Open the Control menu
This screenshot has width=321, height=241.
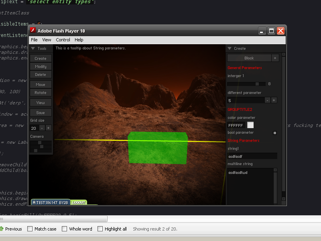[63, 40]
